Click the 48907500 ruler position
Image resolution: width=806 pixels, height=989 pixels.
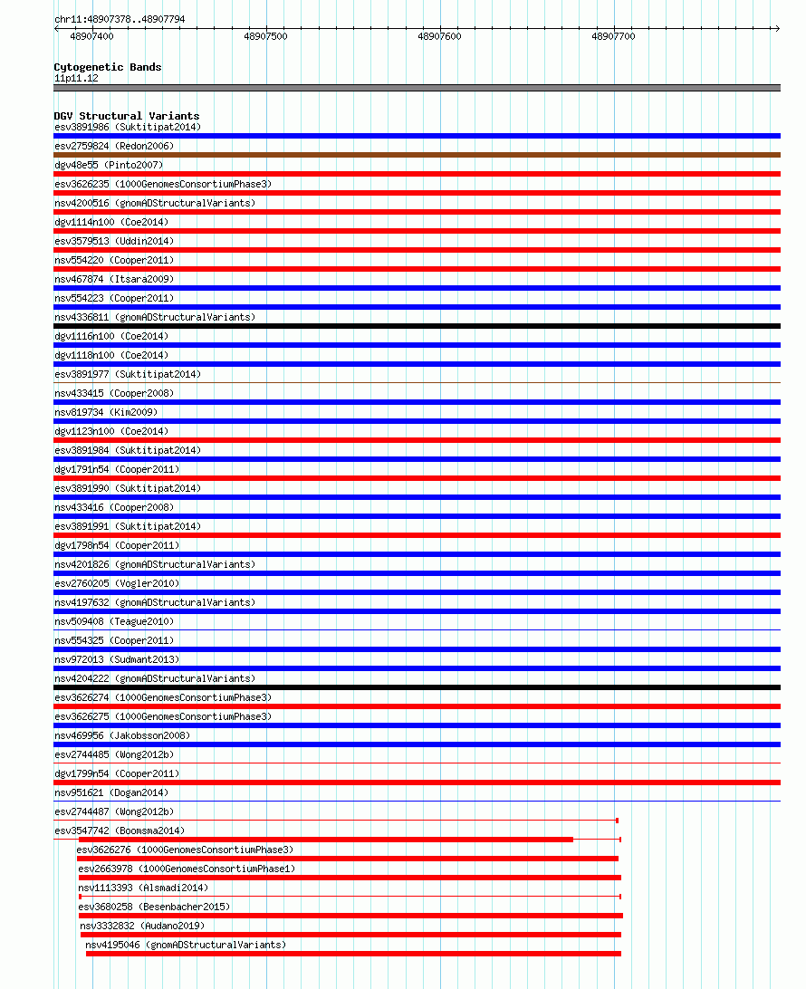point(265,36)
